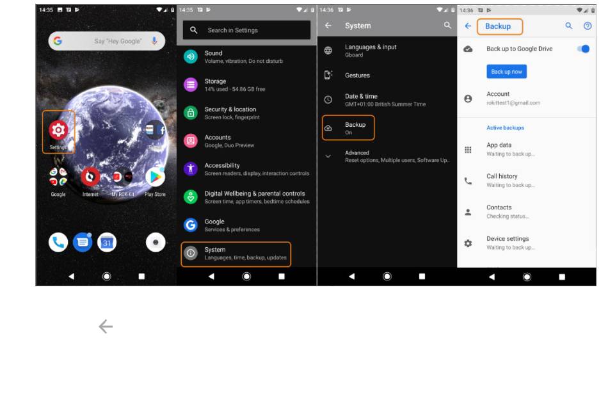Viewport: 608px width, 397px height.
Task: Tap home nav button on home screen
Action: (106, 277)
